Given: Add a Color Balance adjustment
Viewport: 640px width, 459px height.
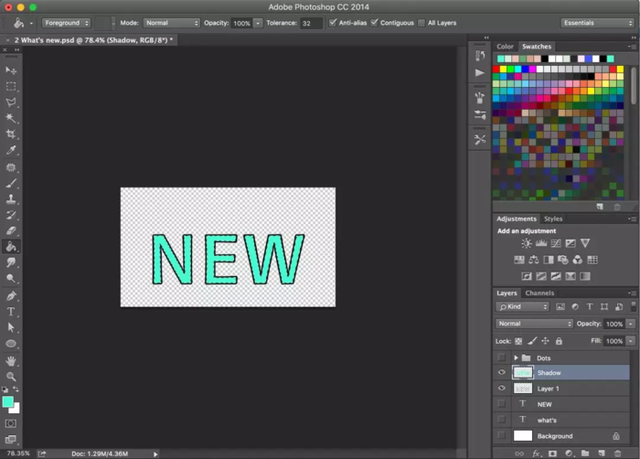Looking at the screenshot, I should [x=534, y=260].
